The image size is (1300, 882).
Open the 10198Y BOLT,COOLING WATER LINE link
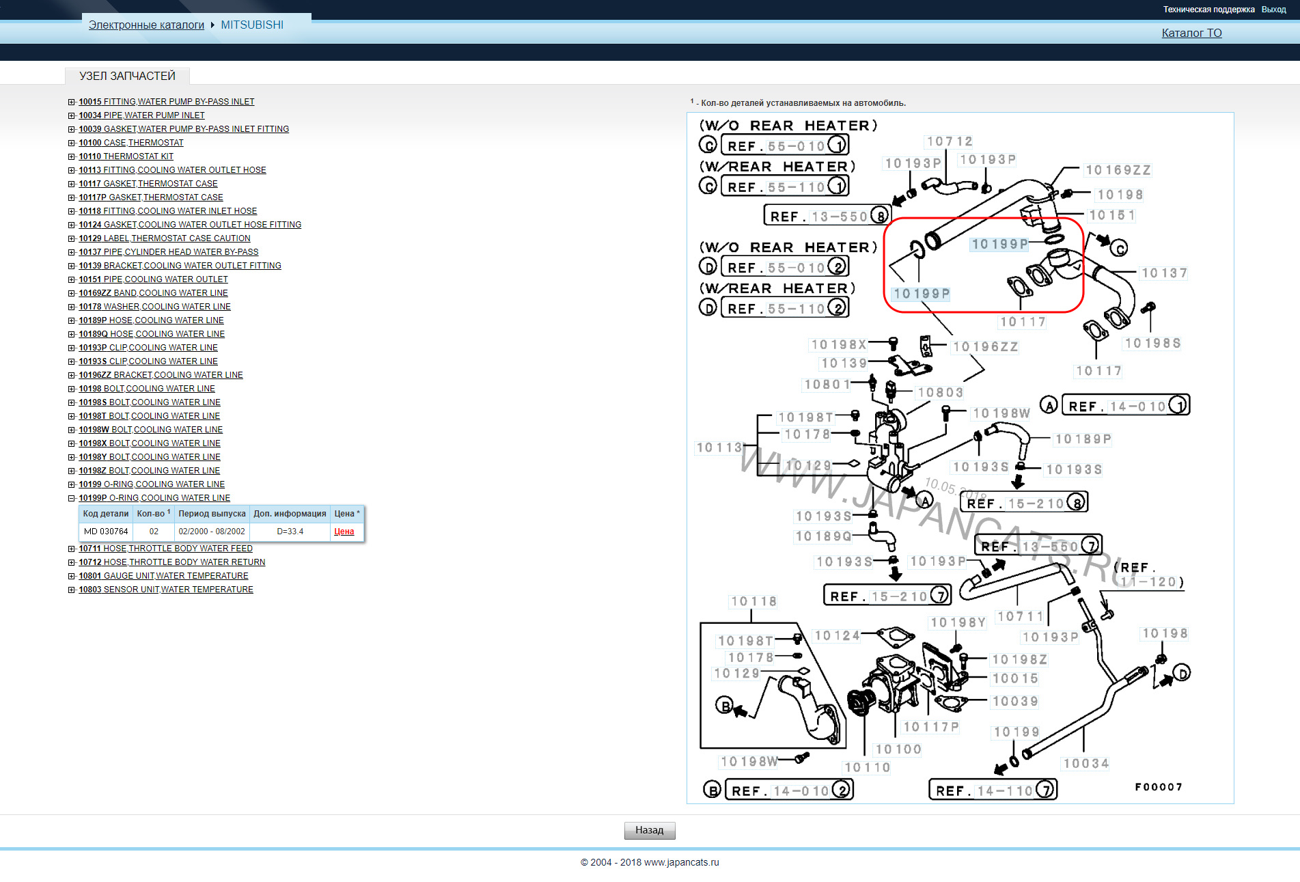tap(150, 457)
